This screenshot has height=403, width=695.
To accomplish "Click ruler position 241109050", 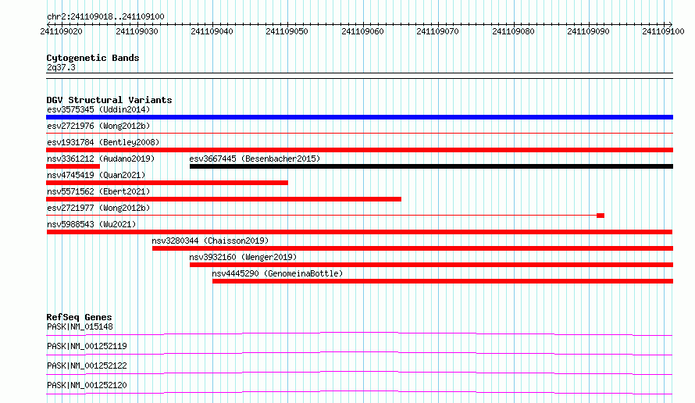I will (x=287, y=31).
